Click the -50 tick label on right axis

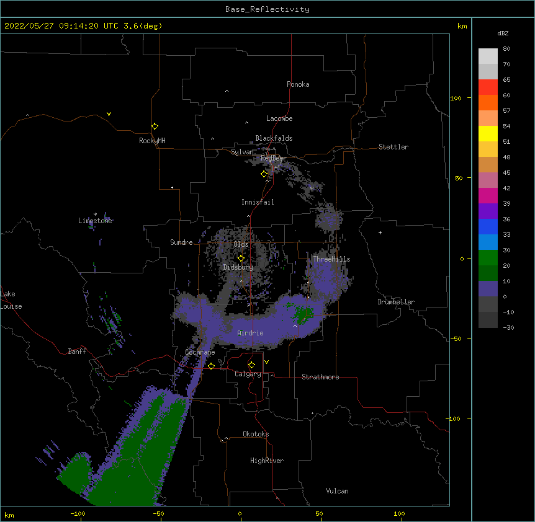coord(456,338)
